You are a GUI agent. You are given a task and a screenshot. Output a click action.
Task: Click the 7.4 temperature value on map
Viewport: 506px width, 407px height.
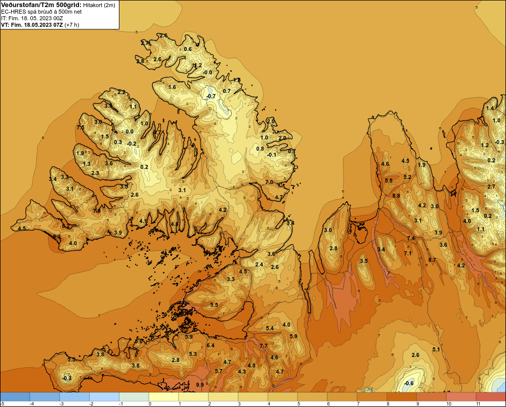click(411, 238)
